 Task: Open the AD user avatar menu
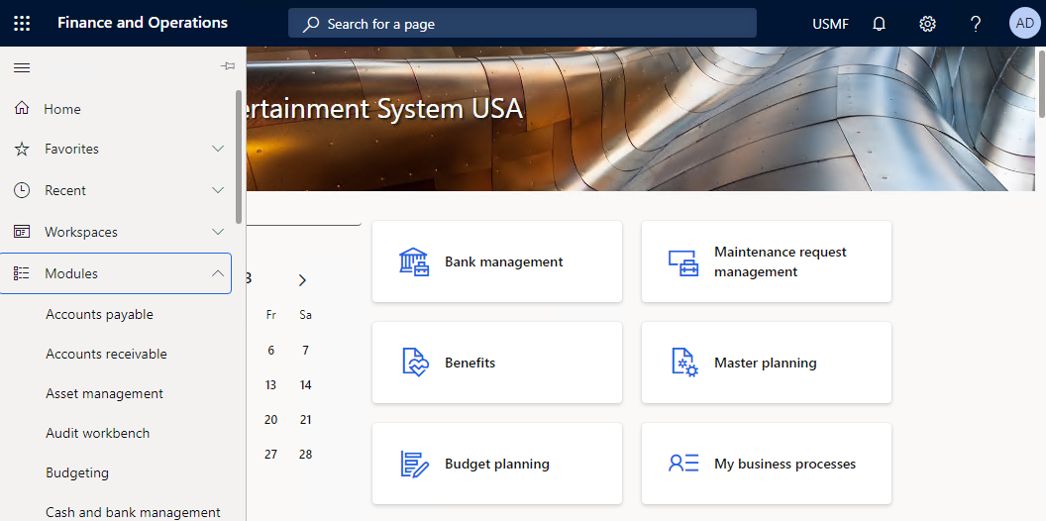click(x=1024, y=24)
